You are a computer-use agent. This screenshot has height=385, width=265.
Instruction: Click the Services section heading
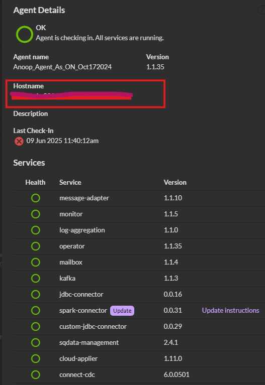29,163
